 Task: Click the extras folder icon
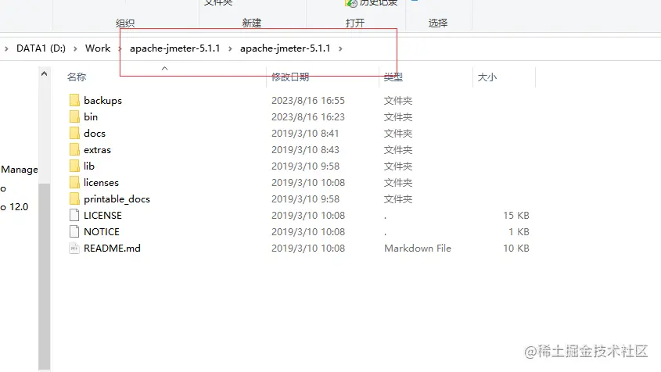[x=74, y=149]
